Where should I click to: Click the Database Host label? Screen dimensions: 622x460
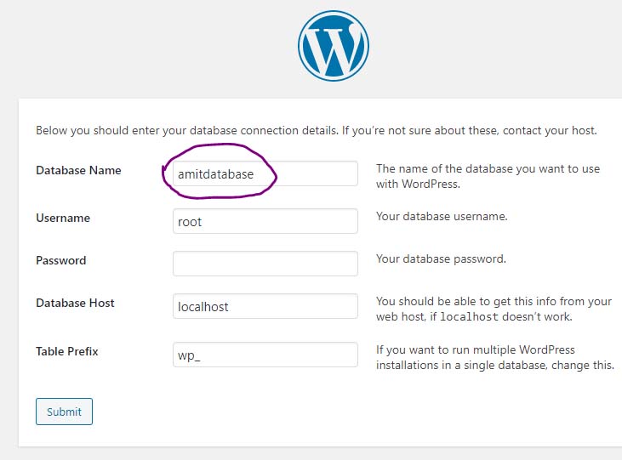[75, 303]
